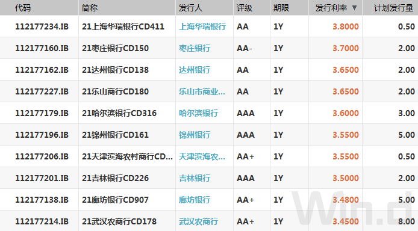Select code 112177206.IB

tap(42, 156)
